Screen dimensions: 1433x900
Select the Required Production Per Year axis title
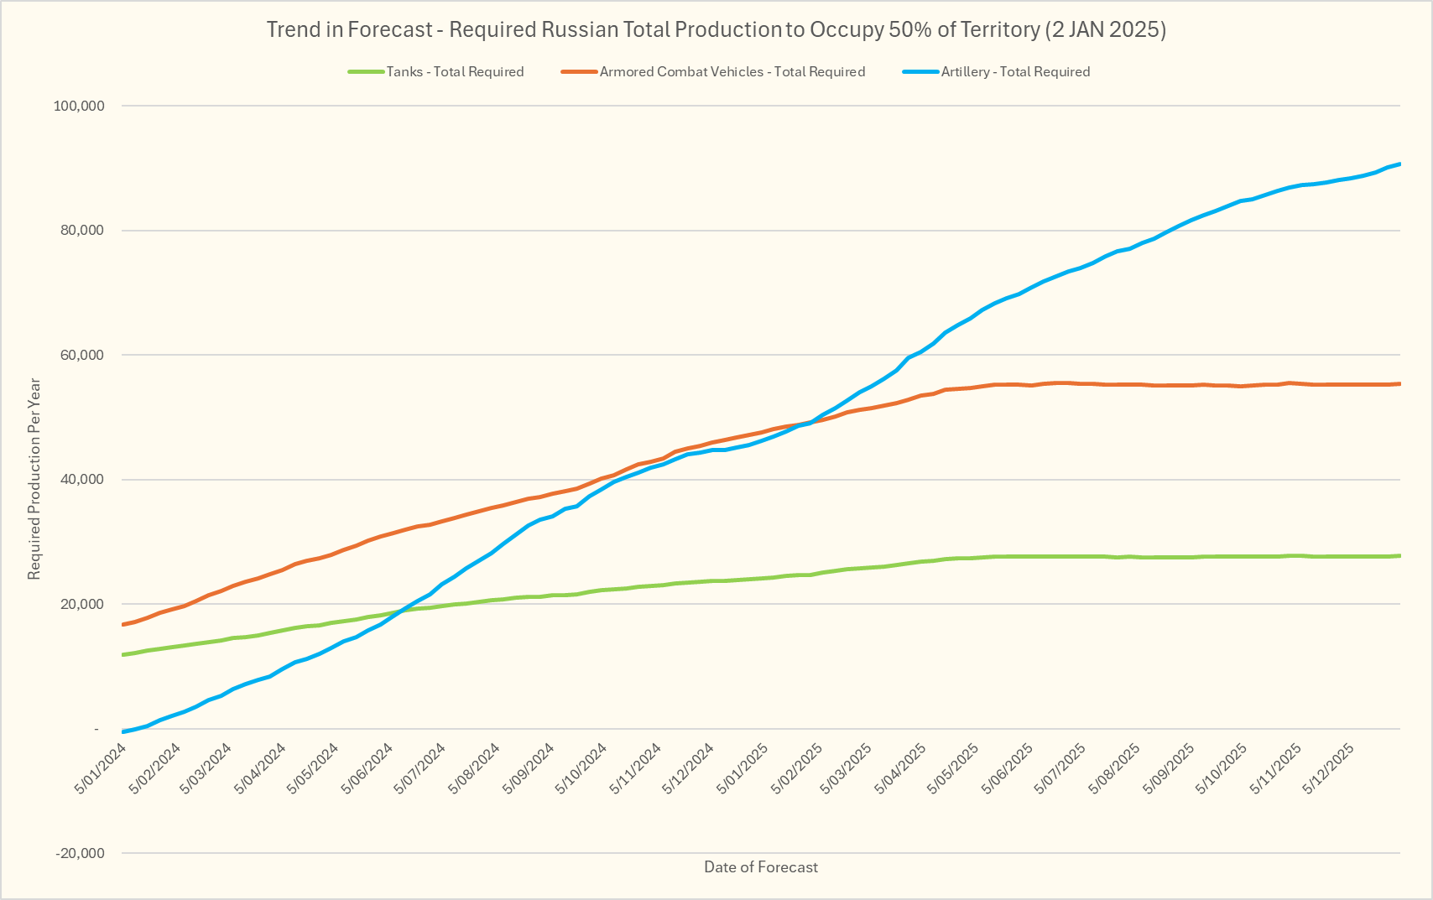[x=34, y=479]
